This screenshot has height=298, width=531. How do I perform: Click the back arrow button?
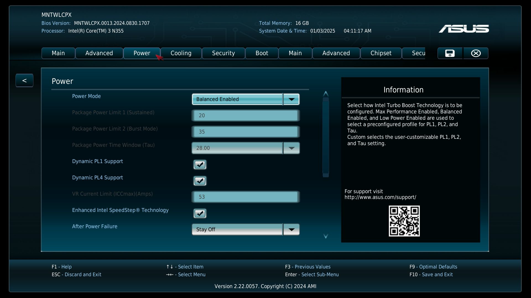tap(24, 81)
